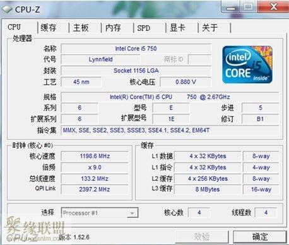
Task: Click the name field Intel Core i5 750
Action: (136, 48)
